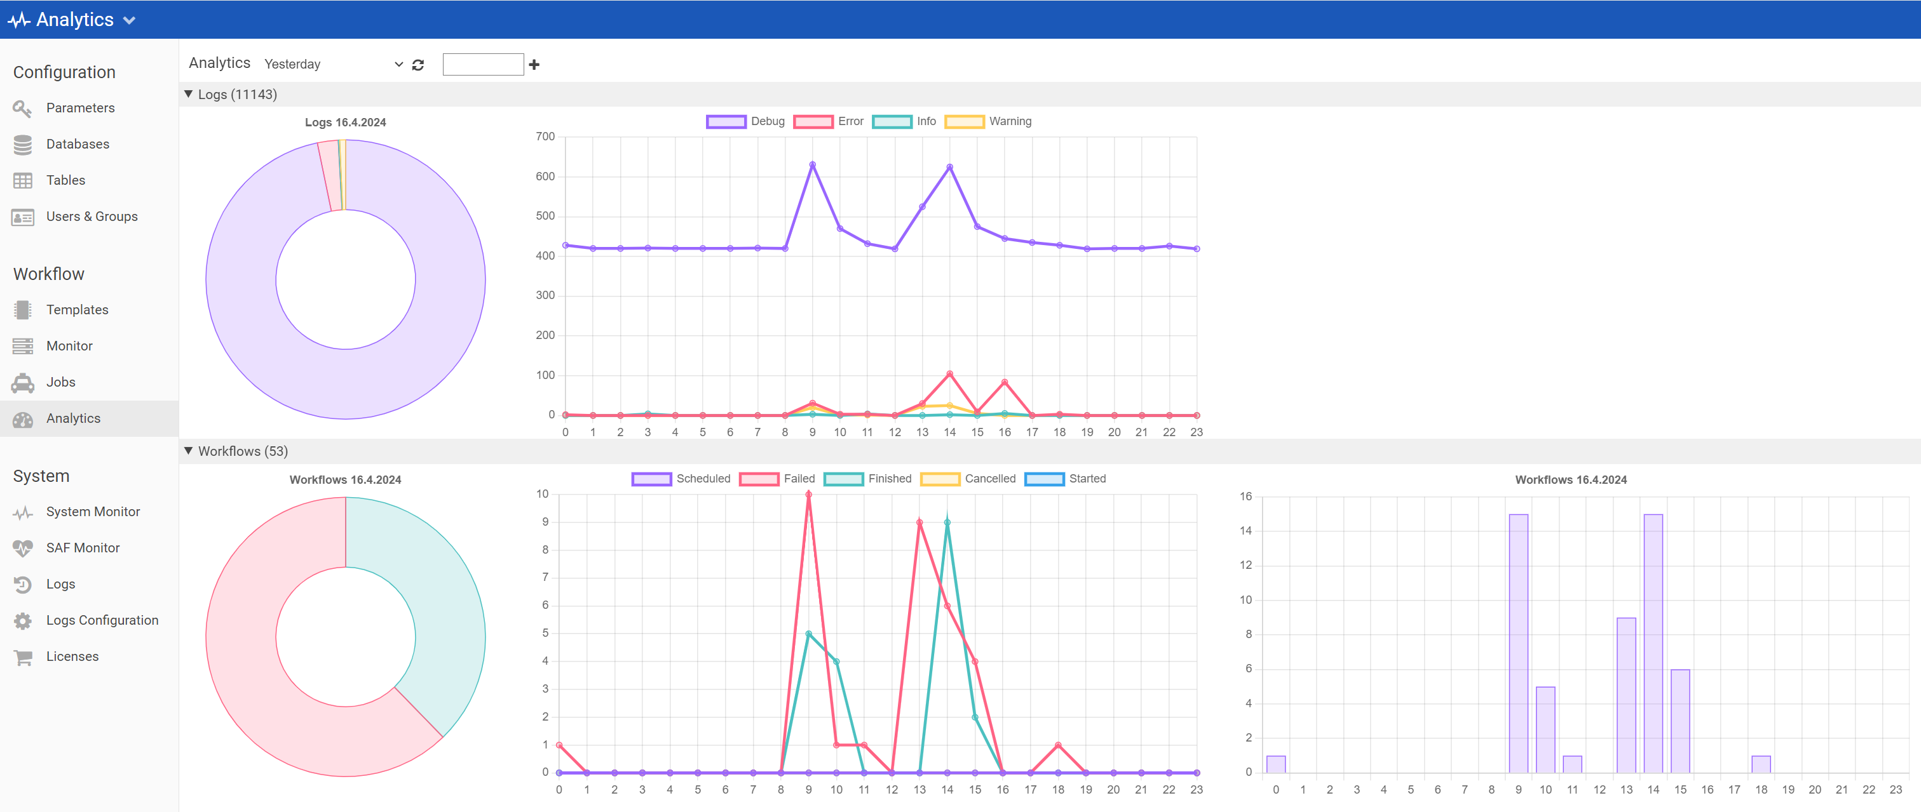Viewport: 1921px width, 812px height.
Task: Click the Jobs car icon
Action: pos(22,383)
